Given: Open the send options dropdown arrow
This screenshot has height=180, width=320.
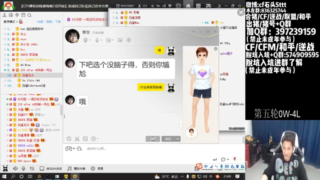Looking at the screenshot, I should [x=178, y=139].
